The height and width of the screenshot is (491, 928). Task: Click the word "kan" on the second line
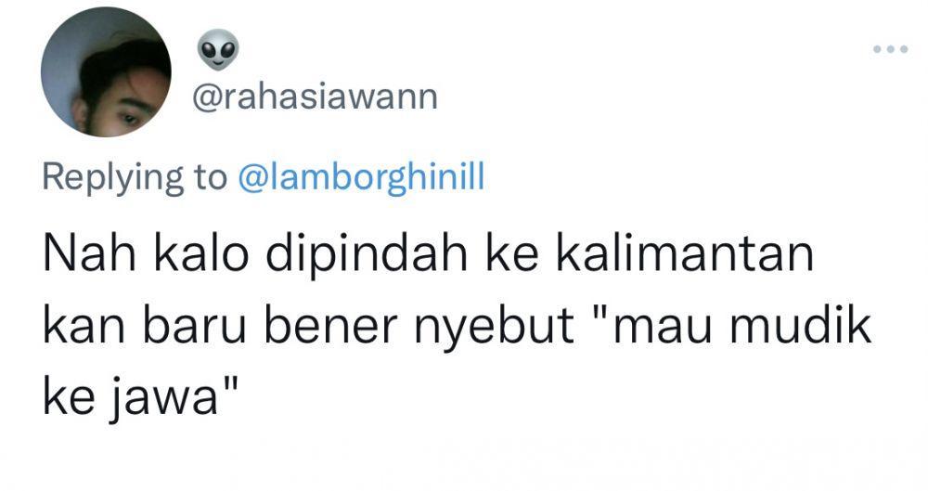[x=84, y=326]
